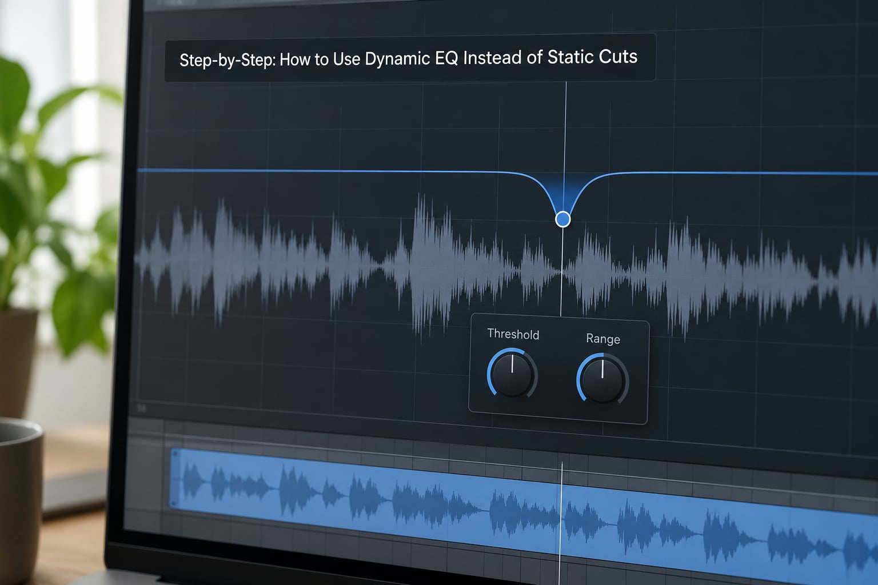Click the "Threshold" label

[x=513, y=334]
